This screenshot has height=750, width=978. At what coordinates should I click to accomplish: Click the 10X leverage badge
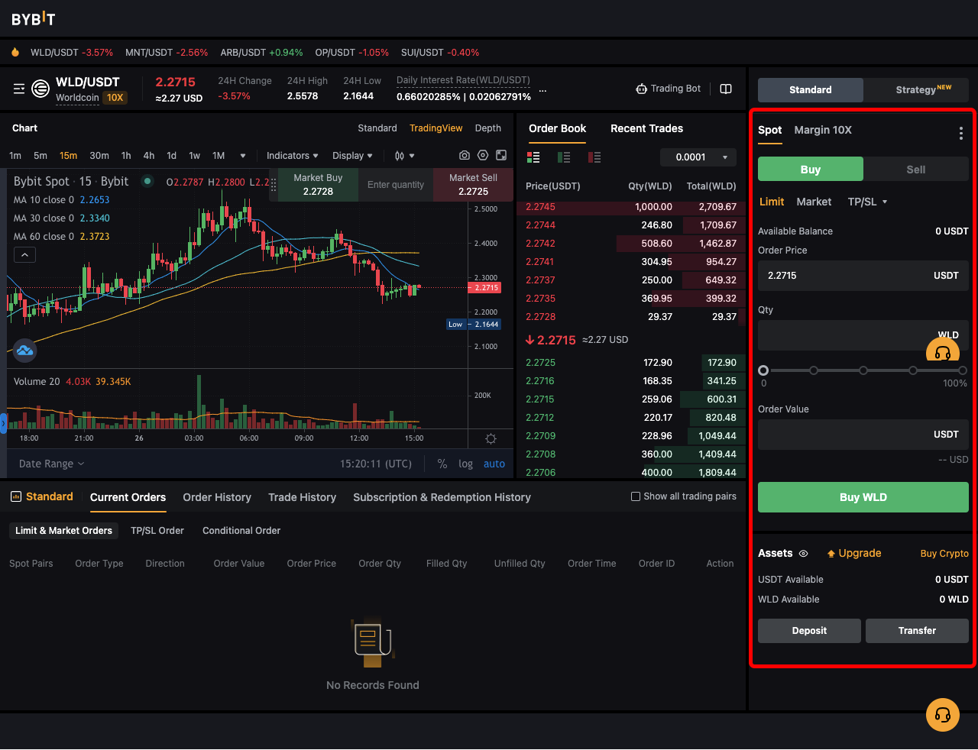pos(115,98)
